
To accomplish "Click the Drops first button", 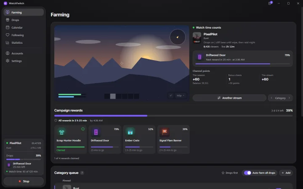I will click(x=230, y=173).
